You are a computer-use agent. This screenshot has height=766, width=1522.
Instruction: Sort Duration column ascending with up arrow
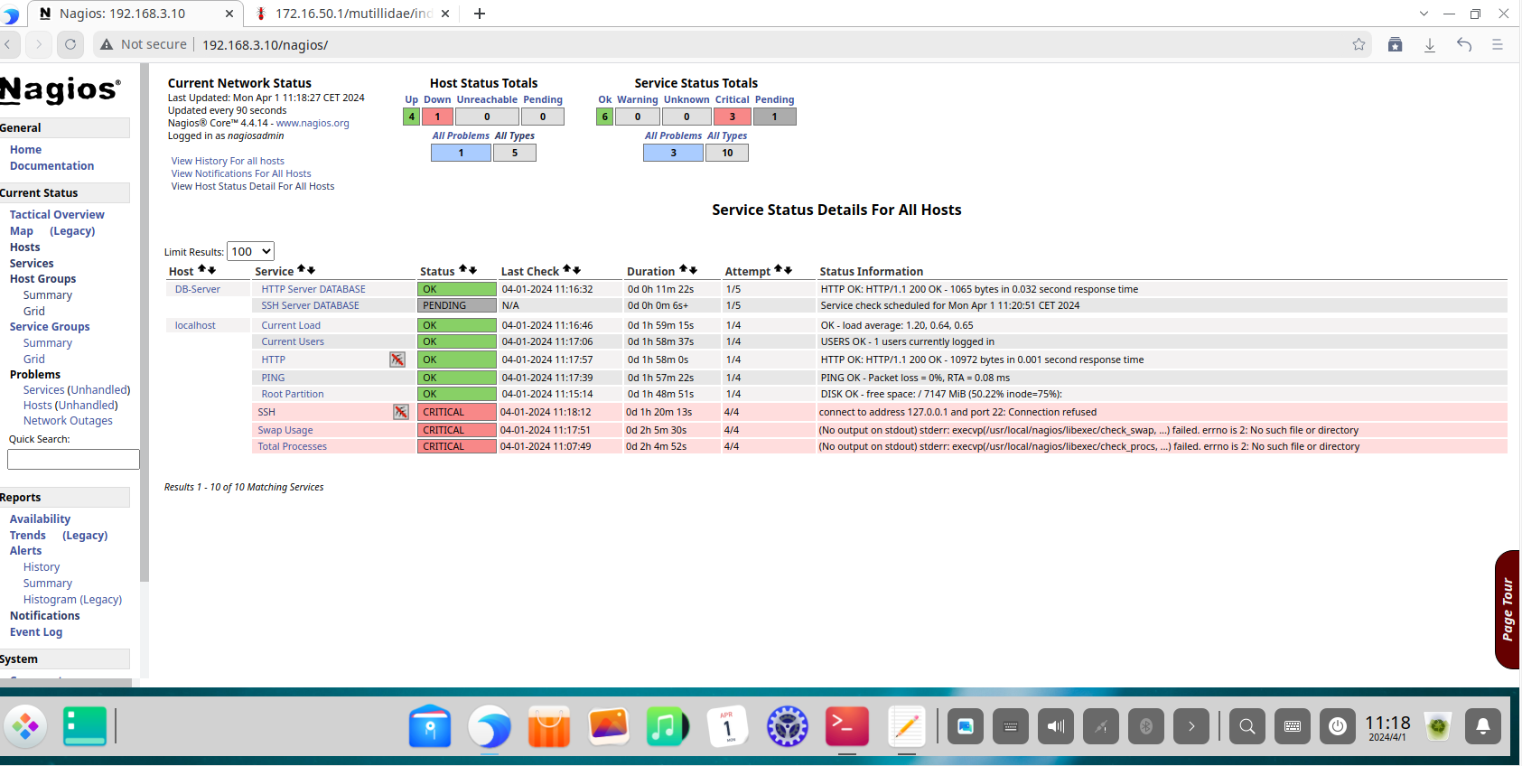pyautogui.click(x=683, y=269)
